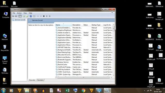This screenshot has height=93, width=165.
Task: Select the Bluetooth Support service
Action: click(84, 60)
